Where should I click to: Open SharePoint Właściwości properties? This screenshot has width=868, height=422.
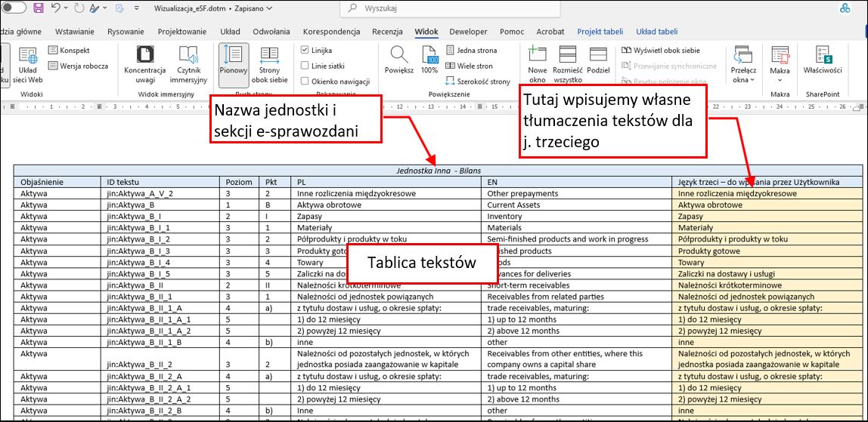point(823,60)
